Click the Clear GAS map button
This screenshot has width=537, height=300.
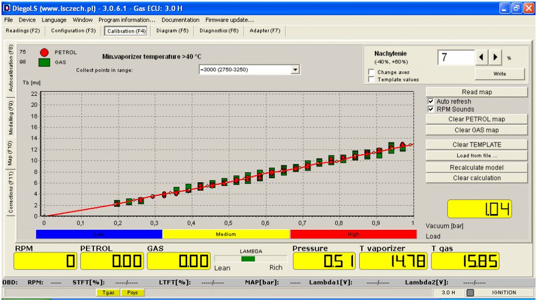tap(476, 130)
